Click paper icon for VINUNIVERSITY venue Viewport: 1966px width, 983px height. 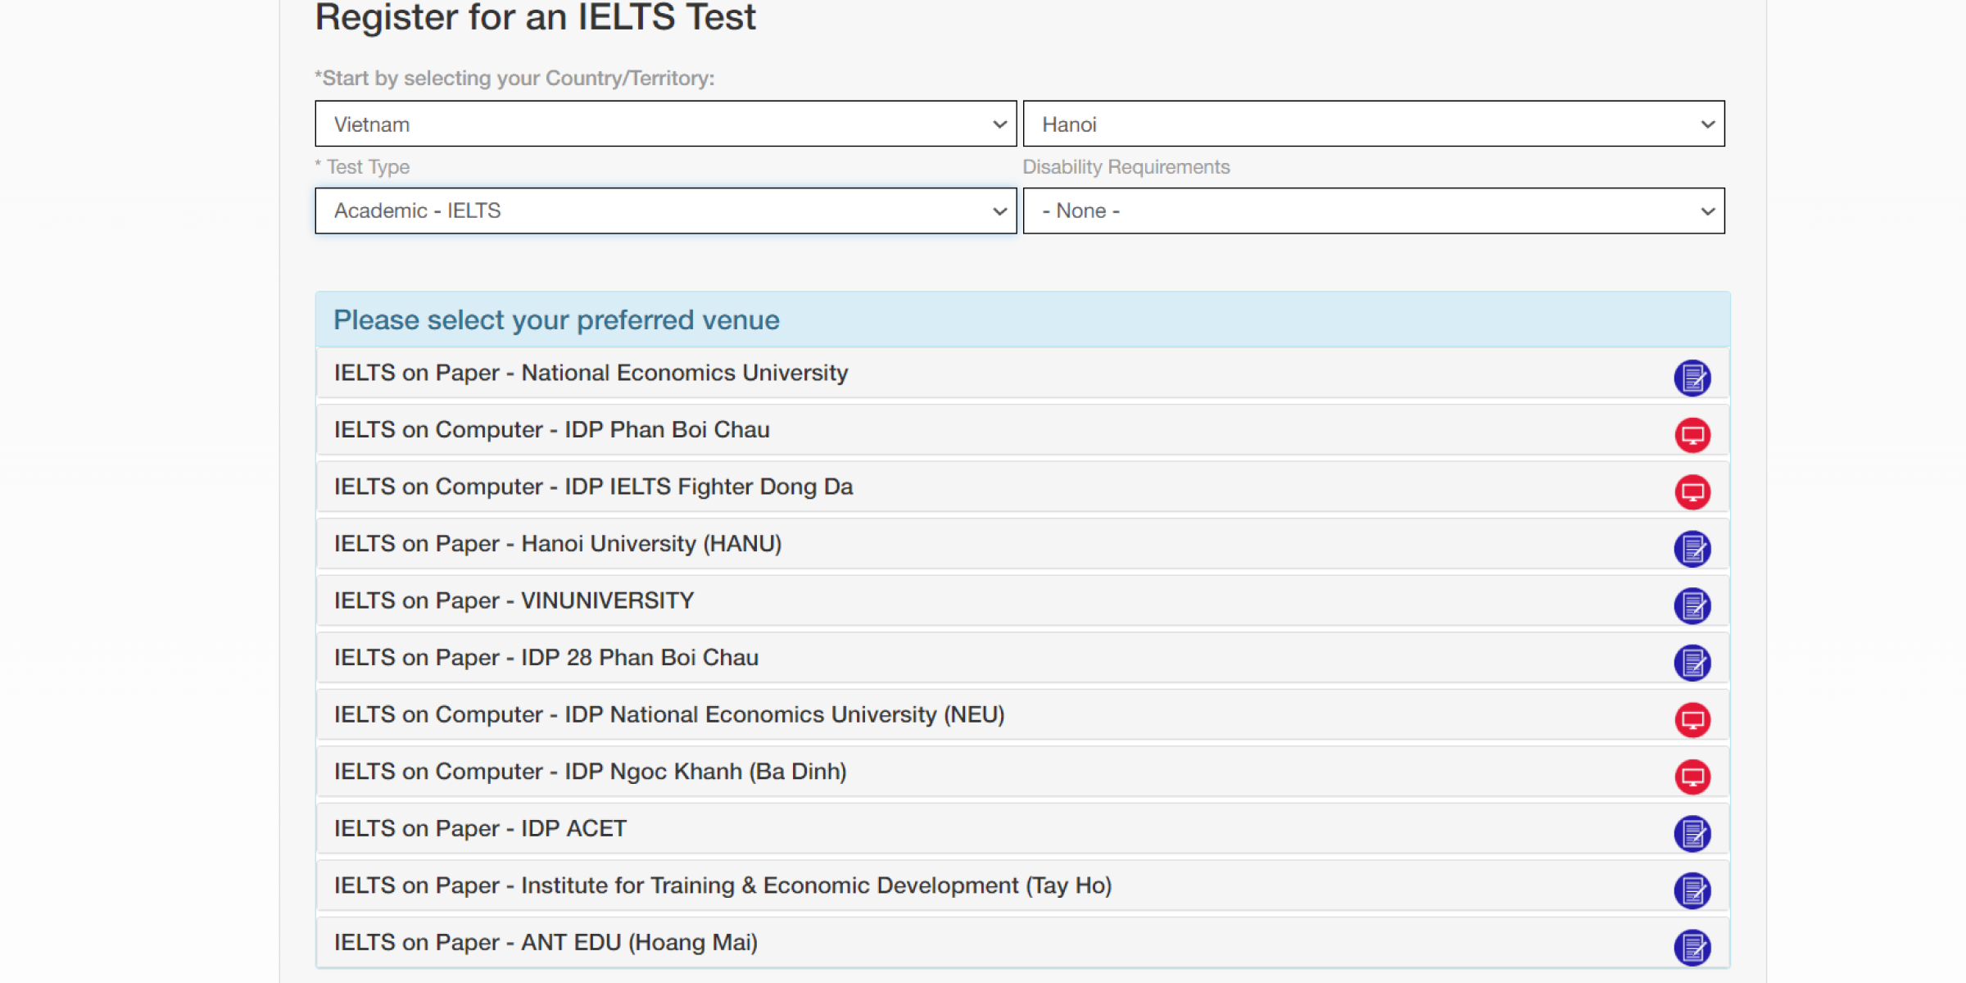[x=1692, y=605]
